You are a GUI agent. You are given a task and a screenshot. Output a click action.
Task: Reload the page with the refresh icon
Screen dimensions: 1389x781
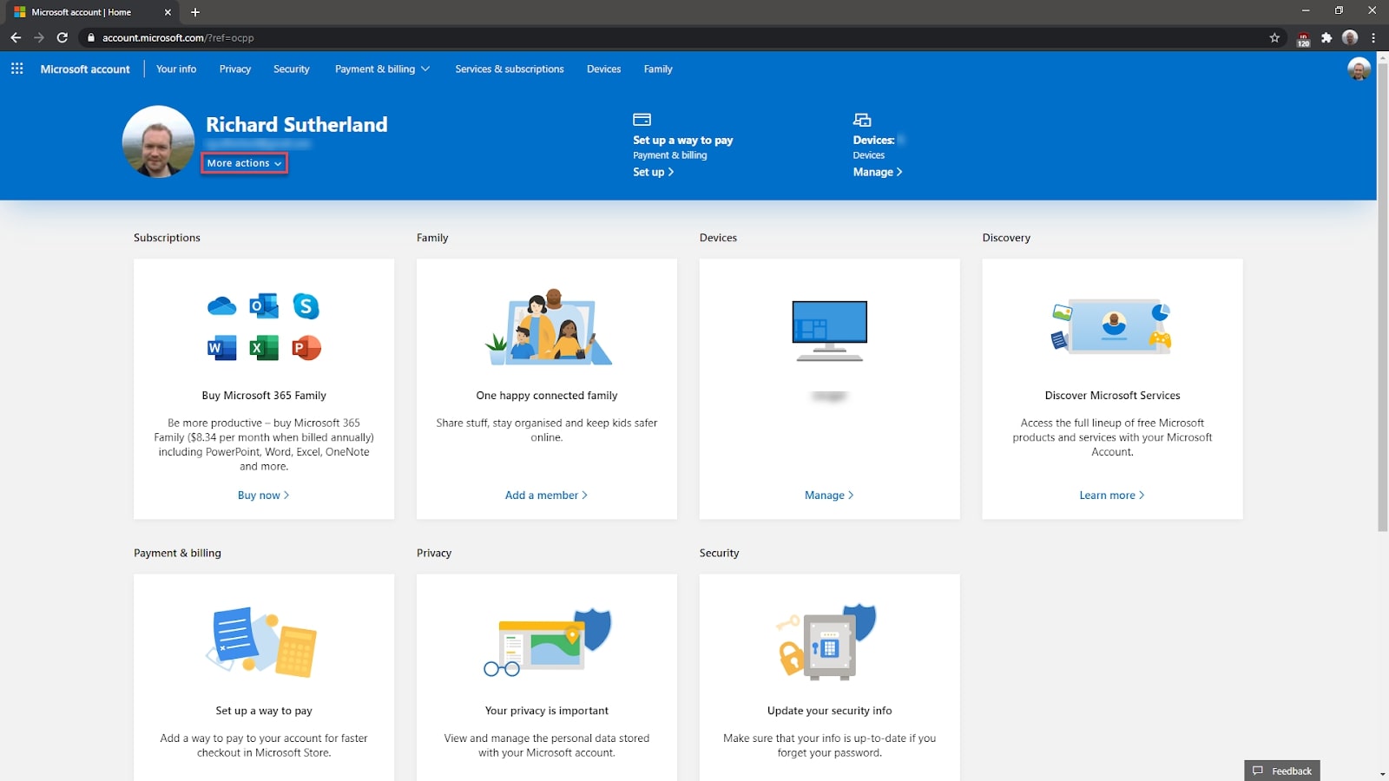point(63,37)
